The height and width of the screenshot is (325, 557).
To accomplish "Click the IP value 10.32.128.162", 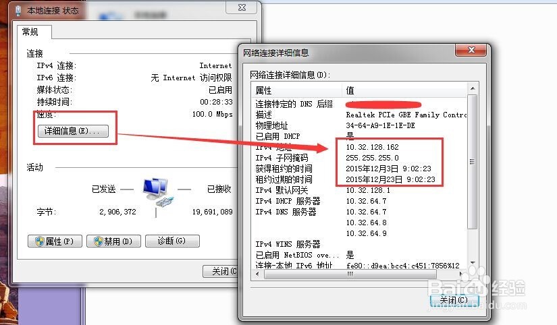I will [x=372, y=147].
